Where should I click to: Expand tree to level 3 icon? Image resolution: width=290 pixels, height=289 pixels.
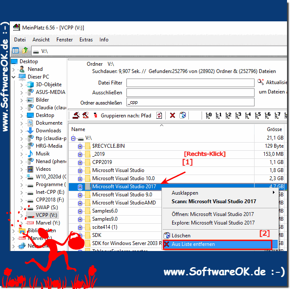point(238,115)
